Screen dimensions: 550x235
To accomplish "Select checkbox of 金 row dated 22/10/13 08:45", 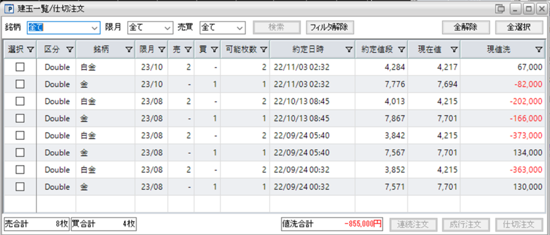I will pyautogui.click(x=20, y=118).
